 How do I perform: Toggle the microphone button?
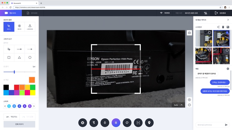pyautogui.click(x=105, y=122)
